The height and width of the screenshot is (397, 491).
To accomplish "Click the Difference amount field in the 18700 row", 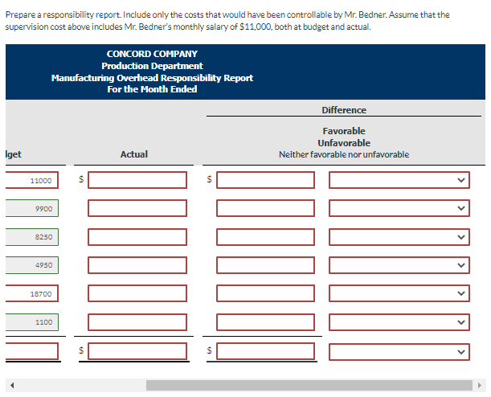I will tap(265, 293).
